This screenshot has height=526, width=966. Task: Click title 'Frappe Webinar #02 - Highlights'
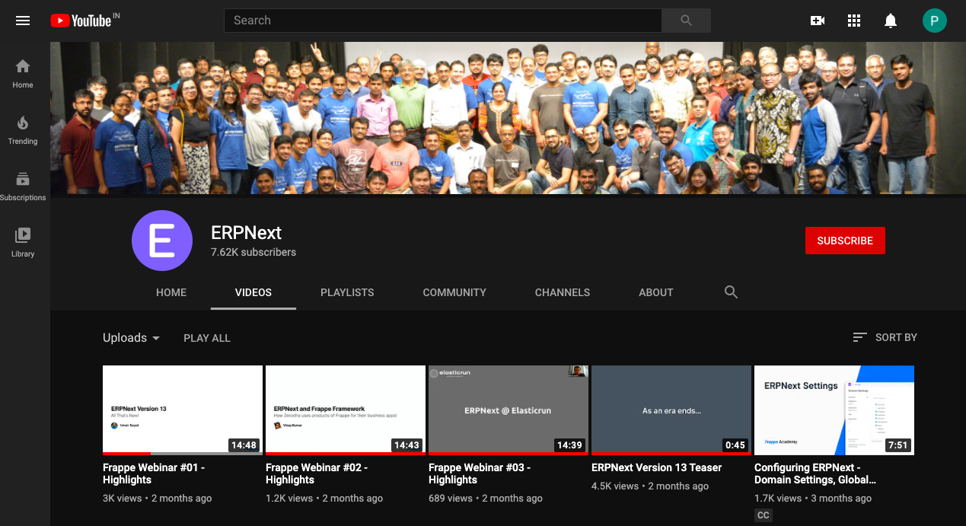click(x=317, y=473)
